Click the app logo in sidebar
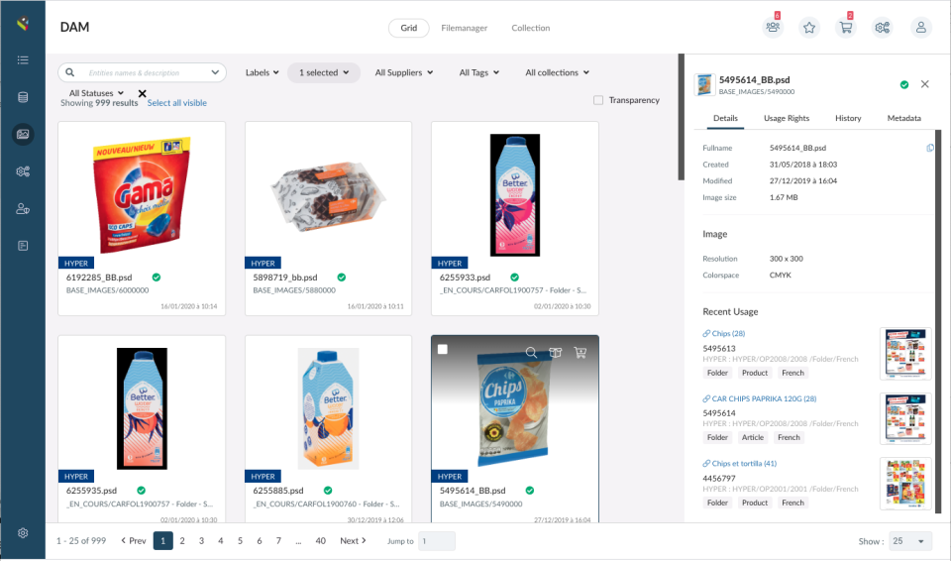This screenshot has width=951, height=561. pyautogui.click(x=23, y=24)
